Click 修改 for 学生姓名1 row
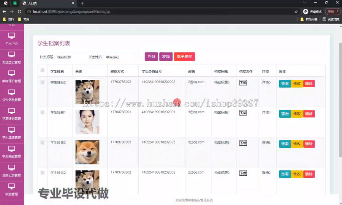 (x=297, y=114)
